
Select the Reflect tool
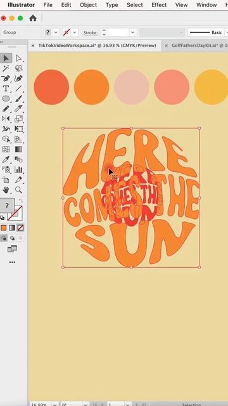tap(6, 119)
